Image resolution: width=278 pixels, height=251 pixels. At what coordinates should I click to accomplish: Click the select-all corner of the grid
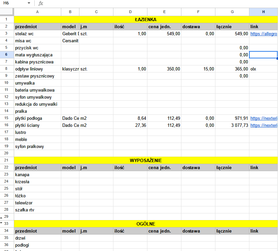[x=7, y=12]
